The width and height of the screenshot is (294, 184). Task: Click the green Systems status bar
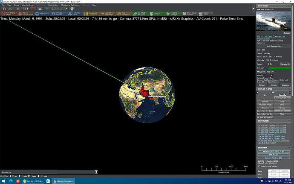280,67
